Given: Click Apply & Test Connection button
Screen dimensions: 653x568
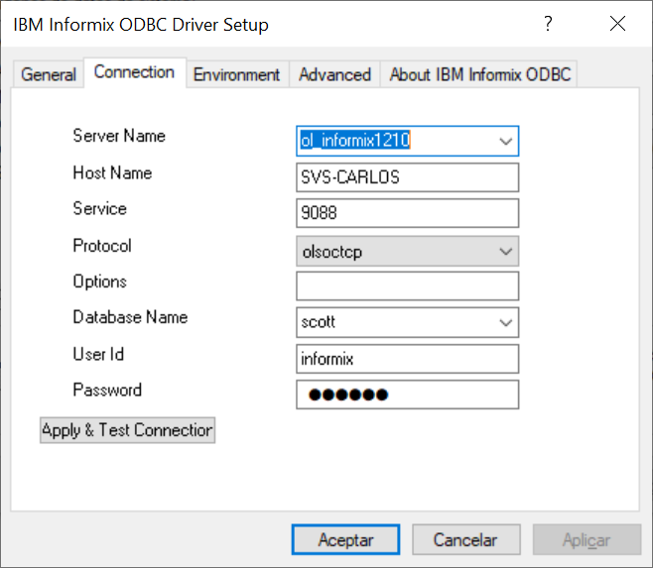Looking at the screenshot, I should tap(127, 430).
